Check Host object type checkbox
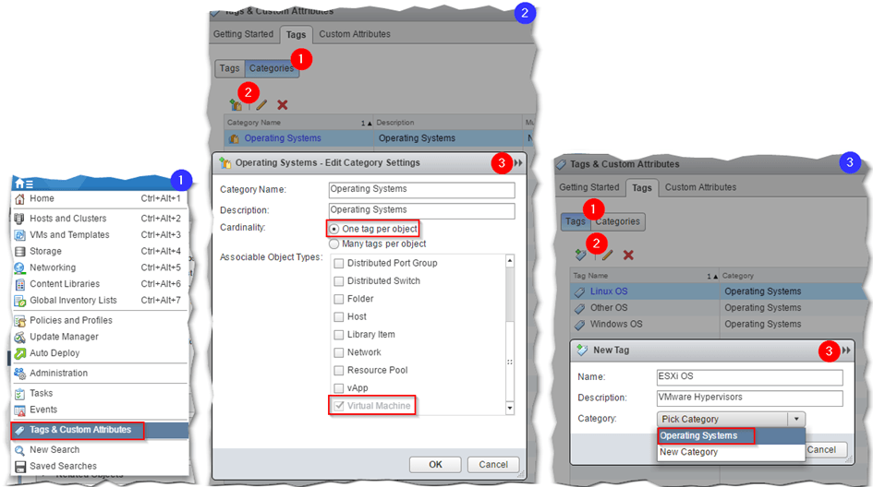Image resolution: width=873 pixels, height=487 pixels. click(x=338, y=317)
